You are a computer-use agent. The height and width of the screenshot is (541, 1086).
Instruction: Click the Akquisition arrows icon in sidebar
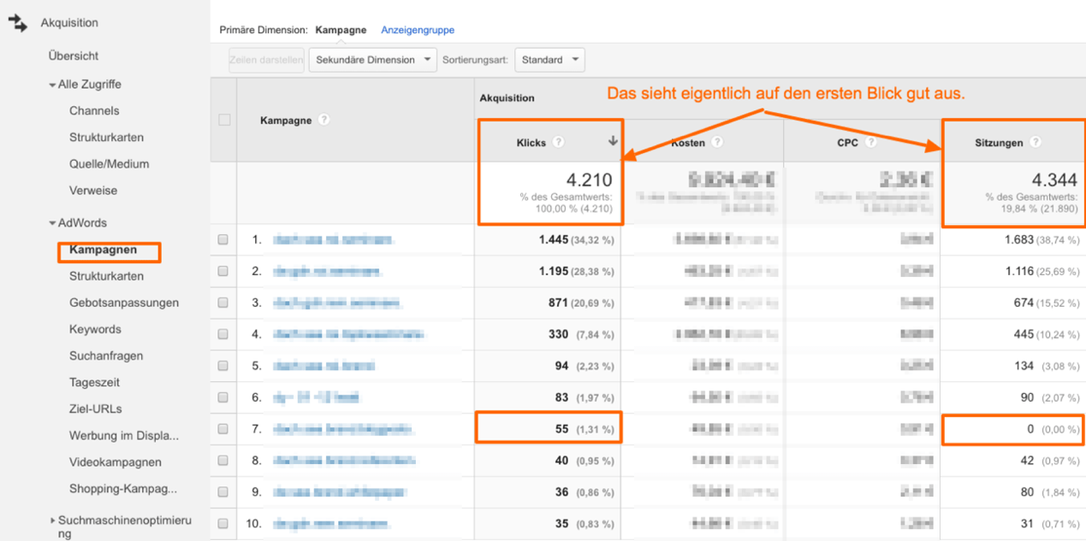[18, 23]
